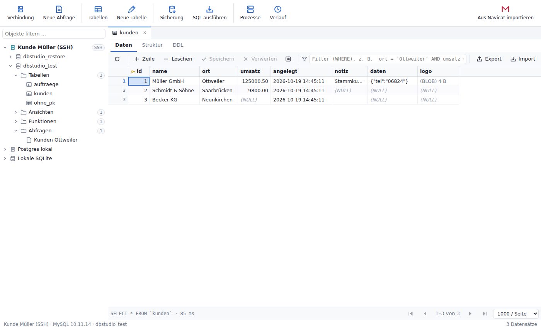Create a Neue Abfrage from the toolbar
541x329 pixels.
click(59, 13)
